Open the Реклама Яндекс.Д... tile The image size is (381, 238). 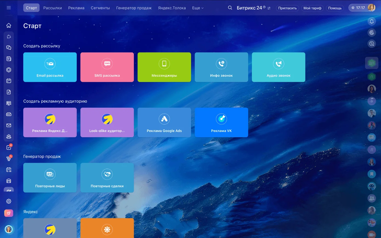50,122
